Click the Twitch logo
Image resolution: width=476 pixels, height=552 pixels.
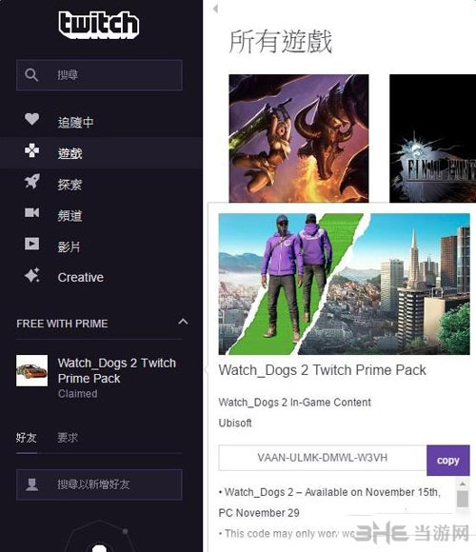pos(99,25)
